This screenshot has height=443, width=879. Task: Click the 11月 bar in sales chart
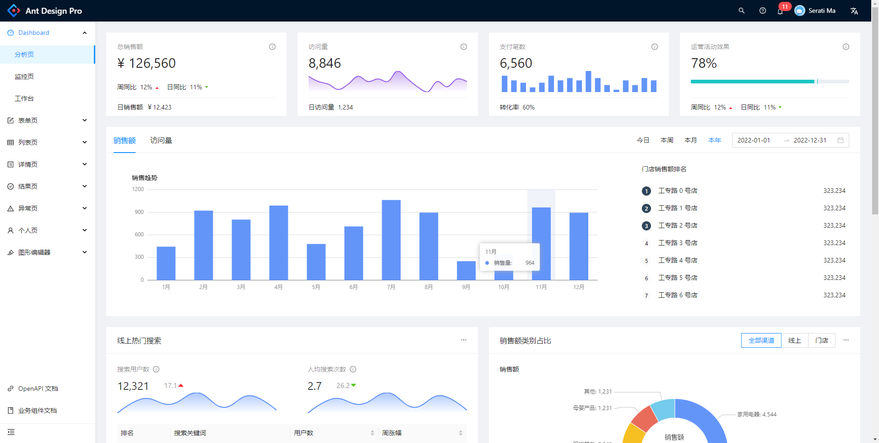(541, 244)
